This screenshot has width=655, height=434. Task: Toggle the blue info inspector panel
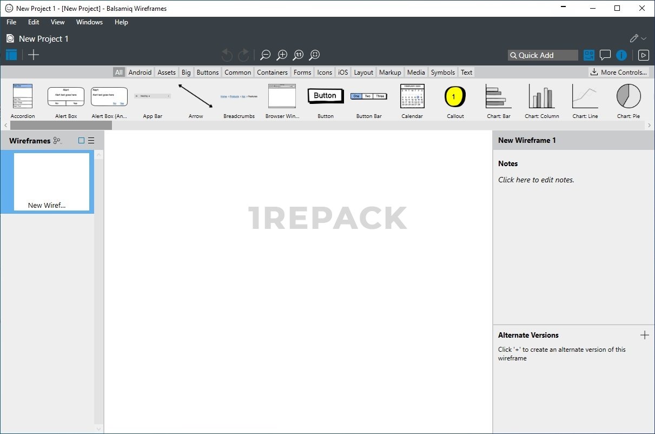[x=621, y=55]
